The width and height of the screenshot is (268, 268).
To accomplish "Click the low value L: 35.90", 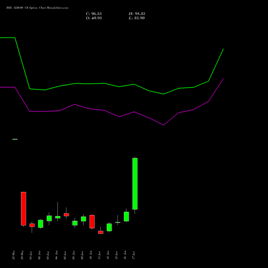I will [x=137, y=18].
